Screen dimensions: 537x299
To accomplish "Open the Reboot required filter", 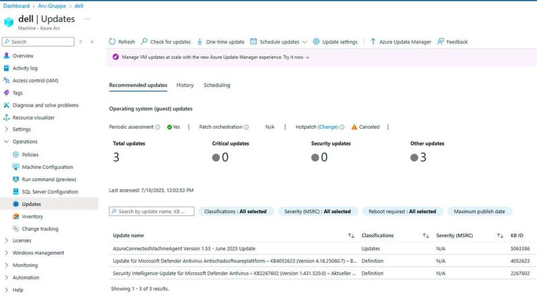I will pos(402,211).
